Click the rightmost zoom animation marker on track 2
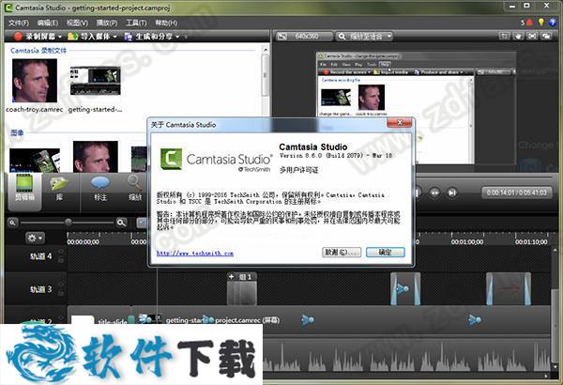Screen dimensions: 563x385 click(474, 319)
